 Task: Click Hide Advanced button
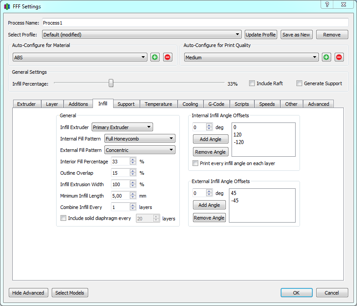[x=28, y=292]
